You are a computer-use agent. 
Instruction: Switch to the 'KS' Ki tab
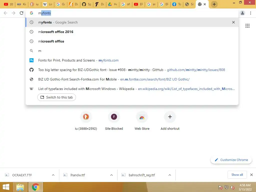pos(21,4)
